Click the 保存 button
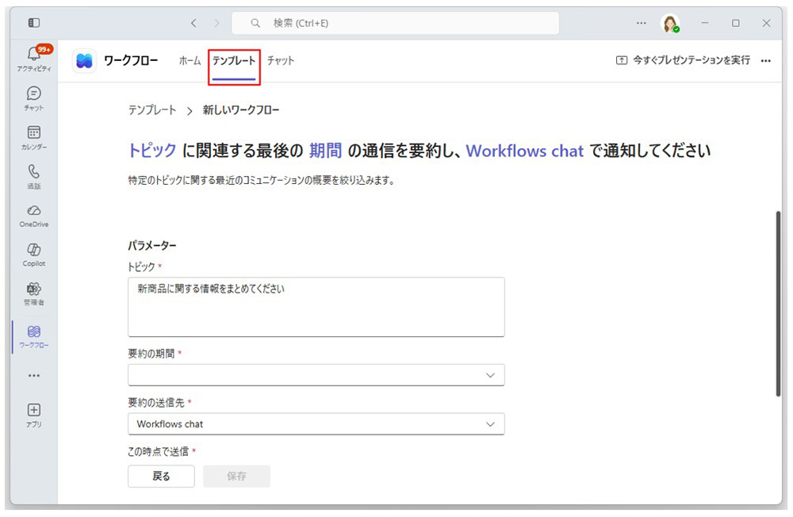This screenshot has width=793, height=517. [x=236, y=476]
